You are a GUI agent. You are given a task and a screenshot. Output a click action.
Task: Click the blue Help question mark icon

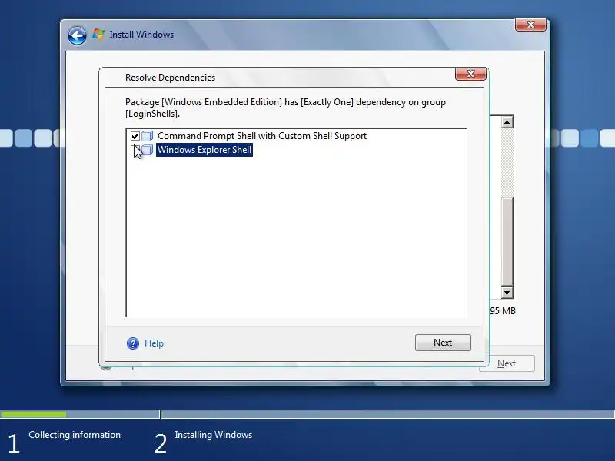coord(133,343)
